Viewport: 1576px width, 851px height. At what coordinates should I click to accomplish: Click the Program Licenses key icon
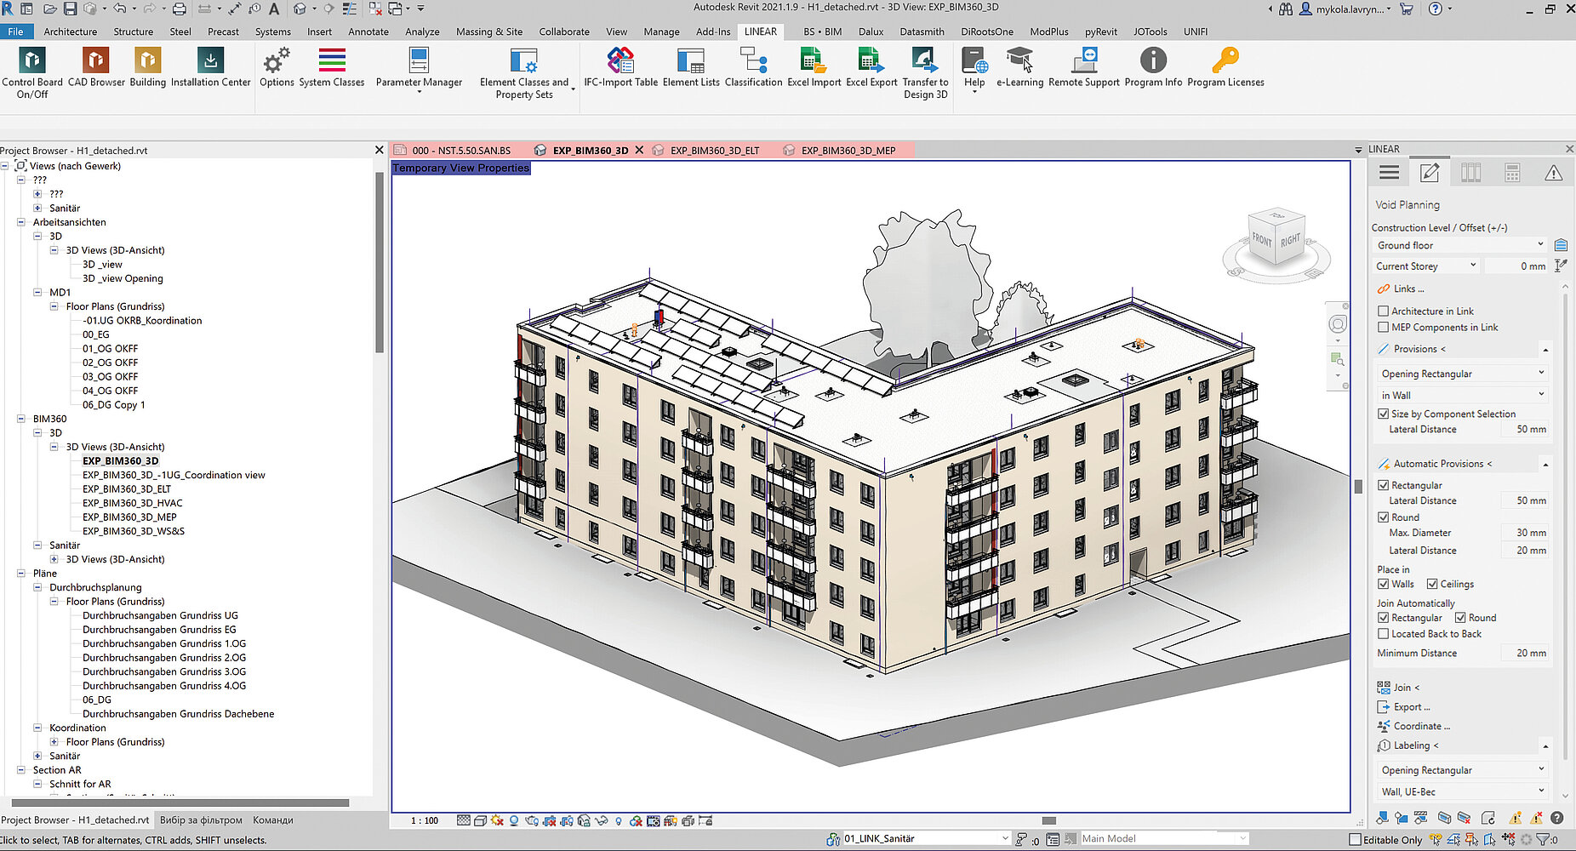(x=1225, y=61)
